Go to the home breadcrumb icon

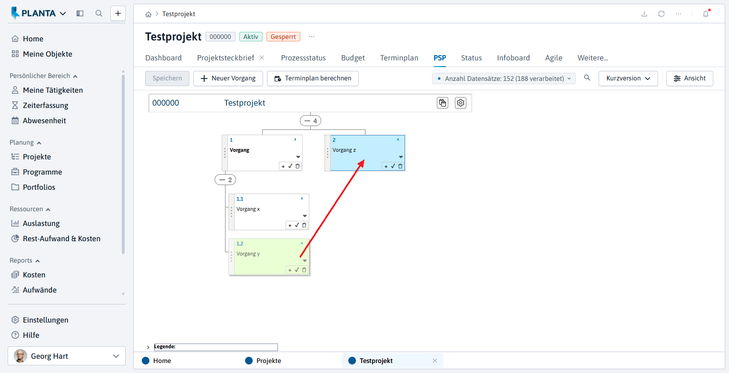click(x=148, y=14)
